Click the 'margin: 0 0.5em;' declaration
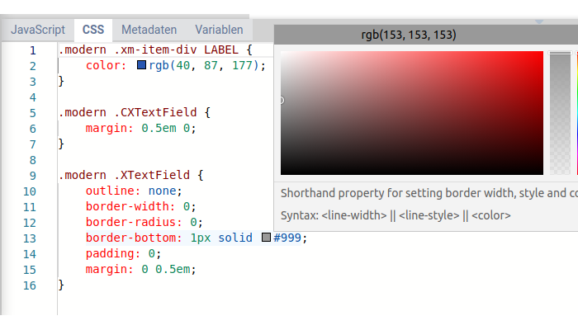 (x=141, y=269)
